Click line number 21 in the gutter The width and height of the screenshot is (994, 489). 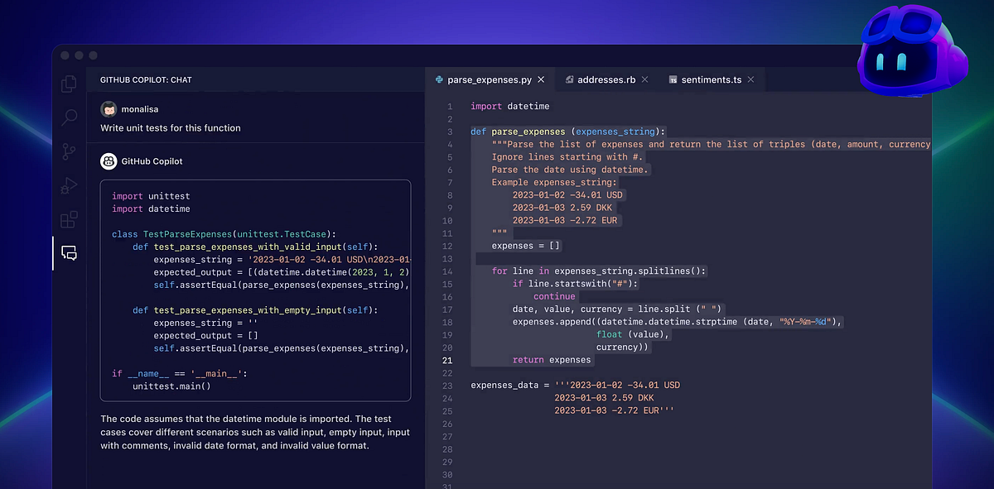[x=446, y=360]
